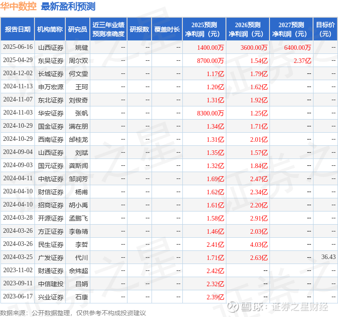Image resolution: width=338 pixels, height=317 pixels.
Task: Click the date 2024-11-13
Action: (x=18, y=86)
